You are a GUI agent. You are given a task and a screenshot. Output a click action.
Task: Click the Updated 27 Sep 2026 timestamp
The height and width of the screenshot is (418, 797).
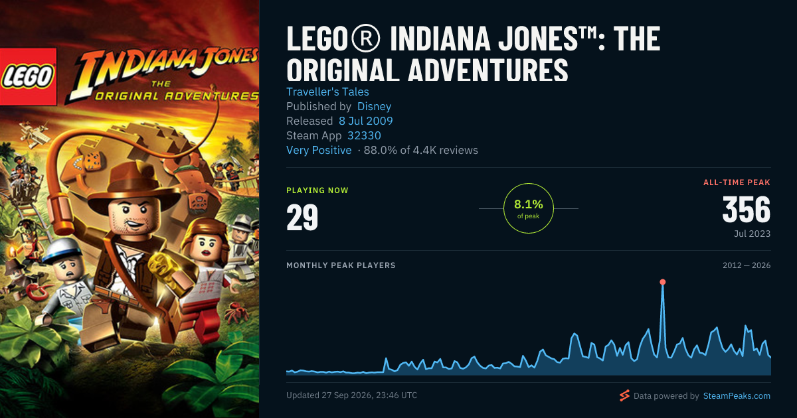pos(352,395)
